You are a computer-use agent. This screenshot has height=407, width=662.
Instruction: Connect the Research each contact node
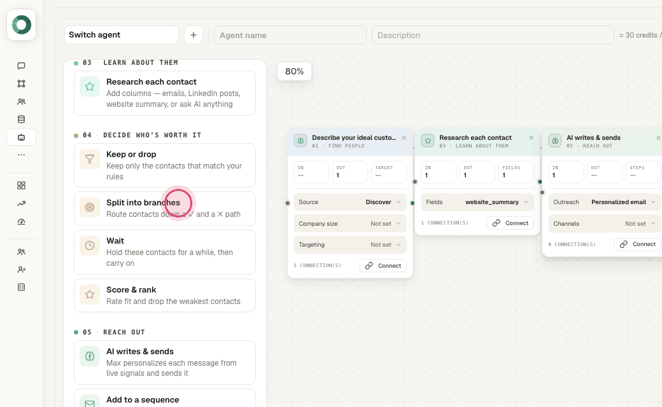[x=511, y=223]
